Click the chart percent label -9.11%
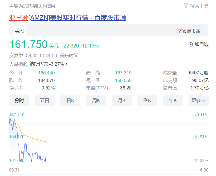Screen dimensions: 216x176 pos(202,115)
